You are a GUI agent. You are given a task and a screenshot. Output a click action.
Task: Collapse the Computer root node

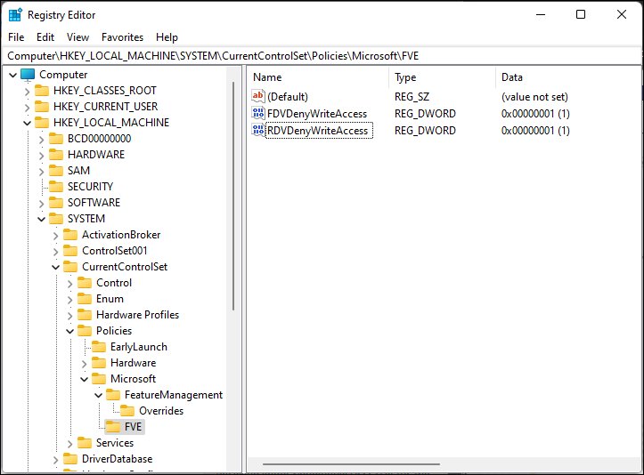[x=12, y=75]
